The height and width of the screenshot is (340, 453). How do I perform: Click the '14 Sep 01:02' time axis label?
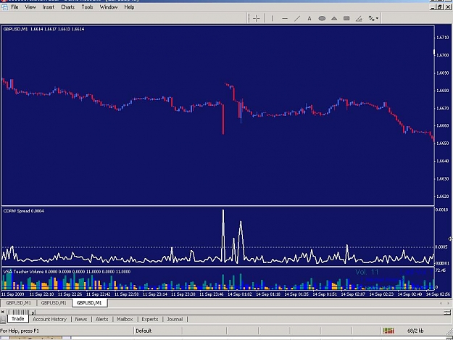point(239,294)
